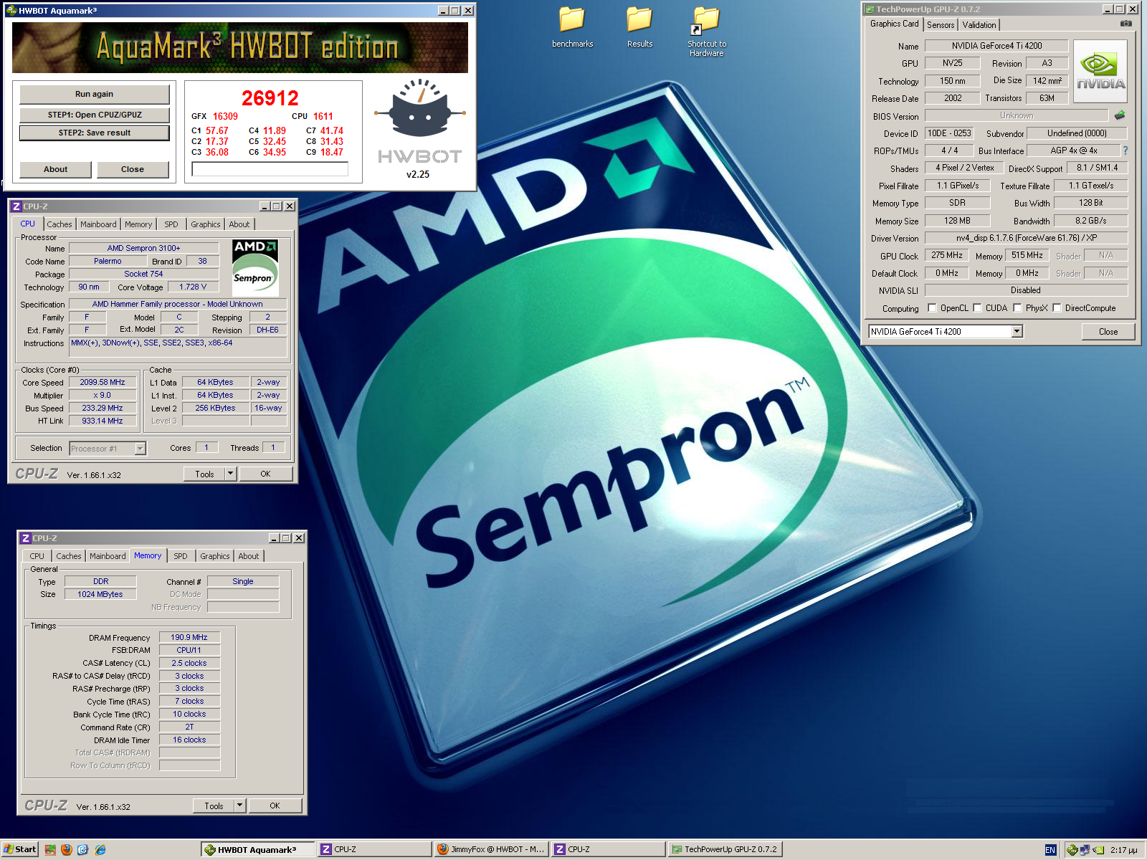Click OK in upper CPU-Z window

click(x=265, y=474)
